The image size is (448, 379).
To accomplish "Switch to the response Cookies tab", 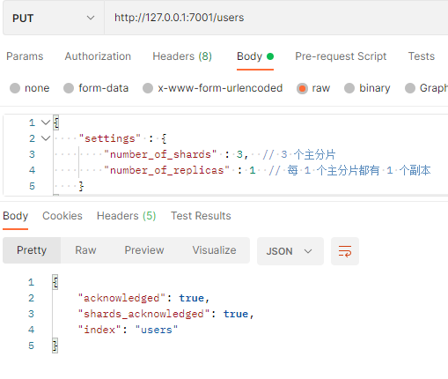I will [62, 216].
